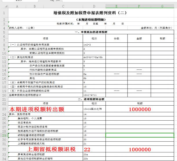
Task: Click cell 8b in column D
Action: coord(94,78)
